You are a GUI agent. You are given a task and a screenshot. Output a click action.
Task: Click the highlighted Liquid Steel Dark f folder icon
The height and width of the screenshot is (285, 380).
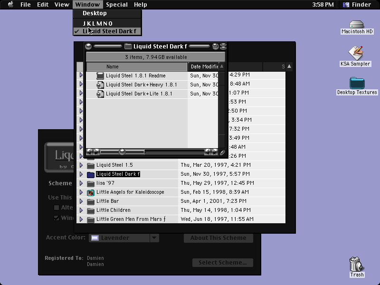coord(91,174)
